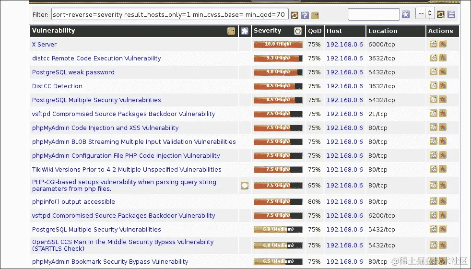Click the shield icon in PHP-CGI-based setups row
This screenshot has height=269, width=471.
tap(245, 186)
